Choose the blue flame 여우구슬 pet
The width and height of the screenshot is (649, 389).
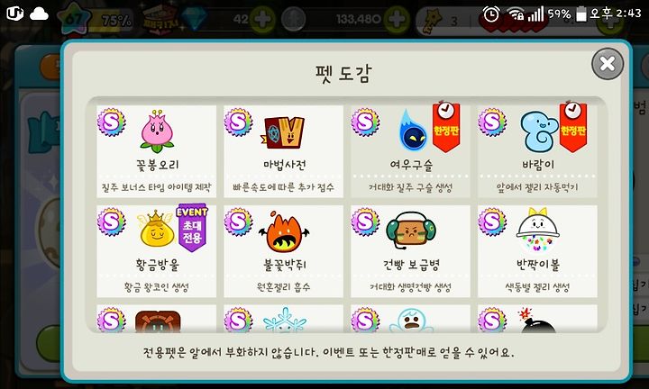[x=410, y=151]
